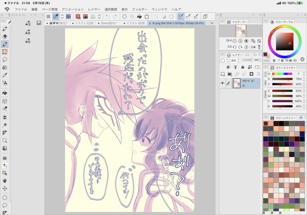Hide layer あ with the eye icon
Viewport: 307px width, 215px height.
(222, 83)
